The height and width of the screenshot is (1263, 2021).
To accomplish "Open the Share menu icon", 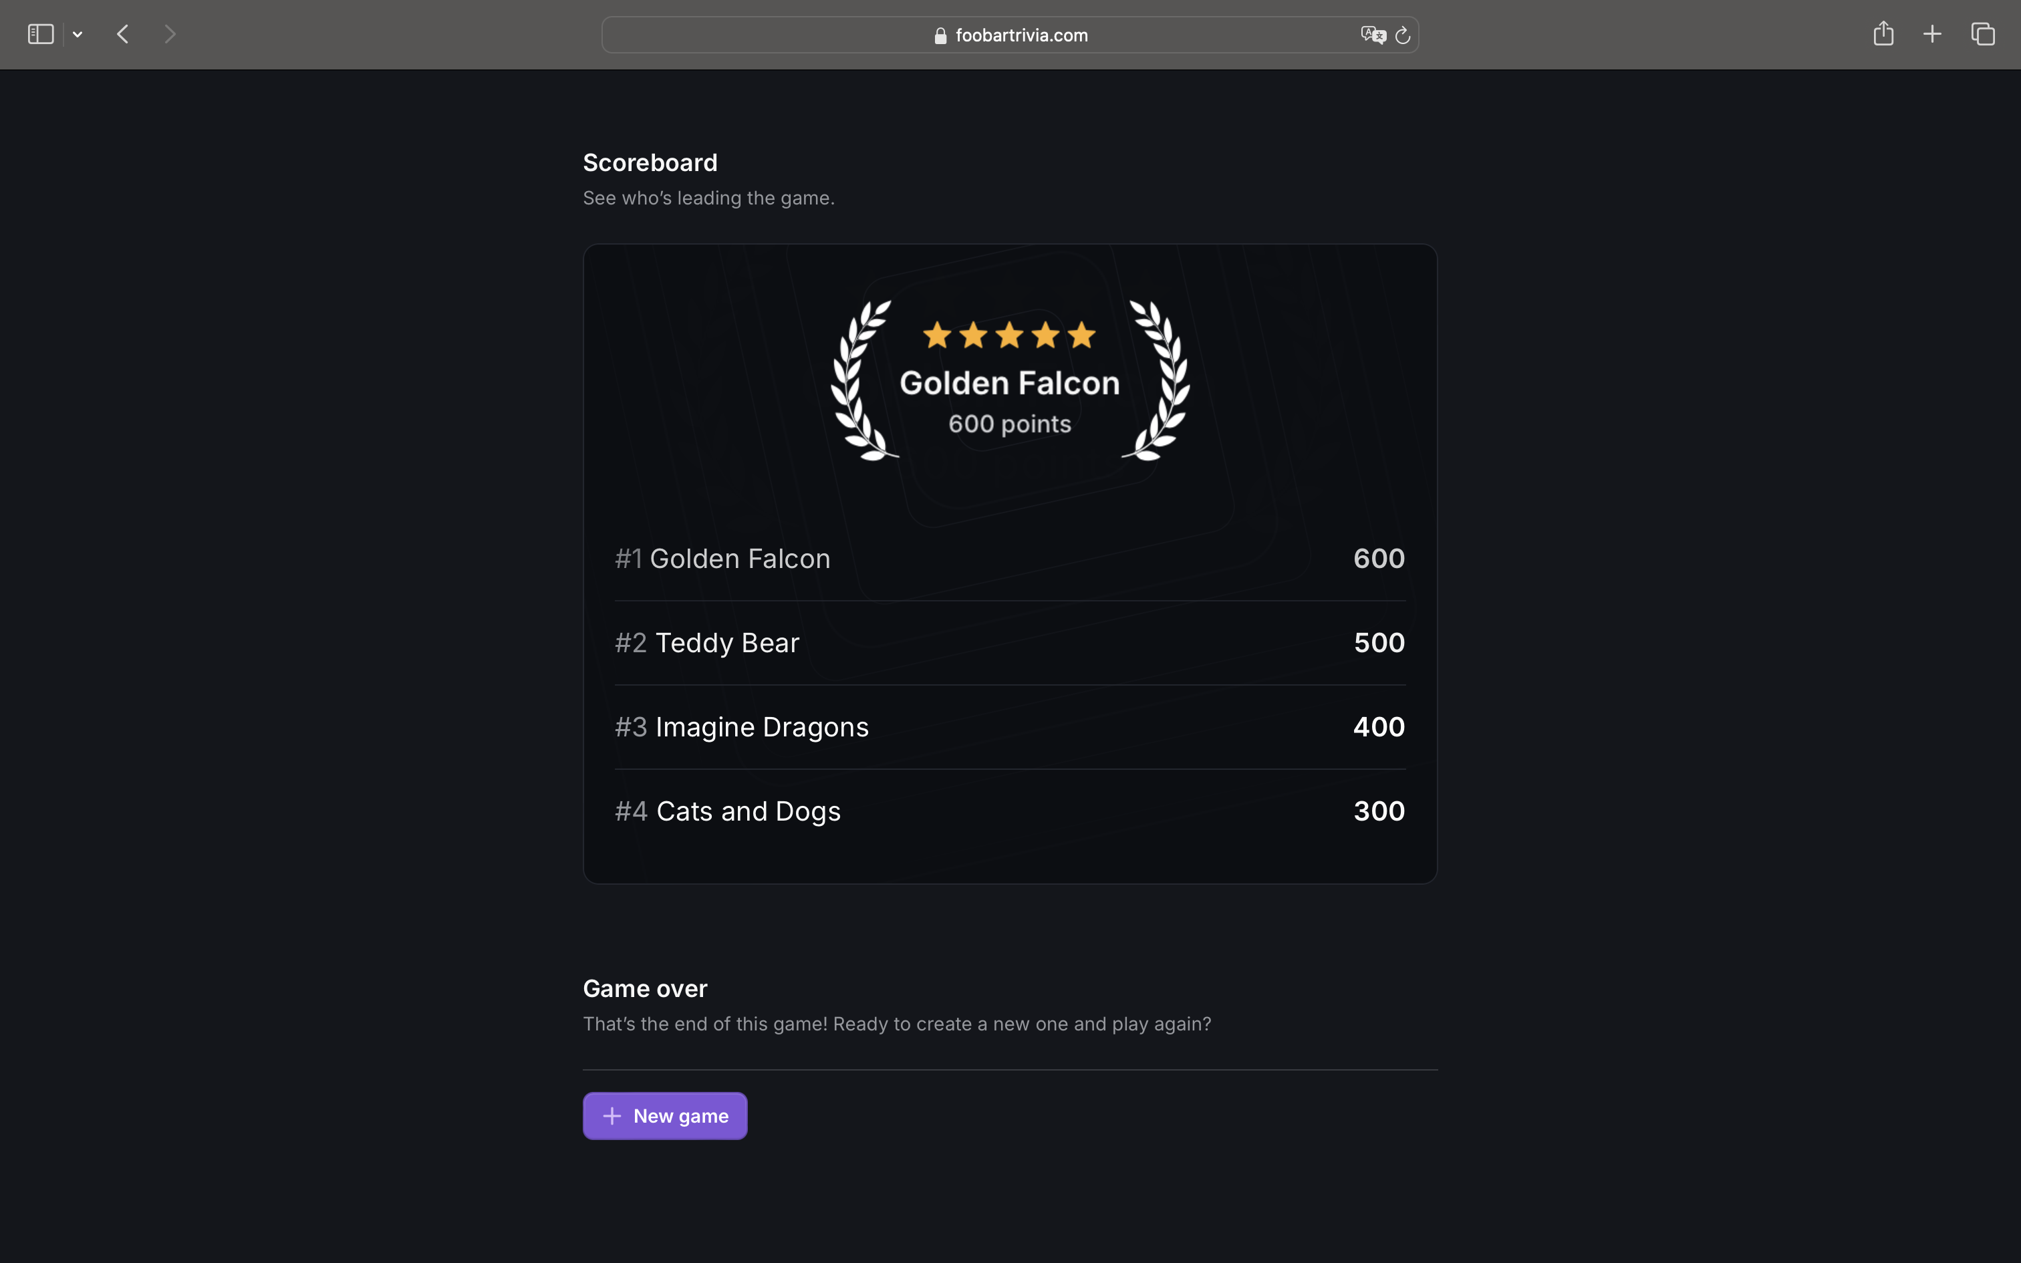I will point(1883,33).
